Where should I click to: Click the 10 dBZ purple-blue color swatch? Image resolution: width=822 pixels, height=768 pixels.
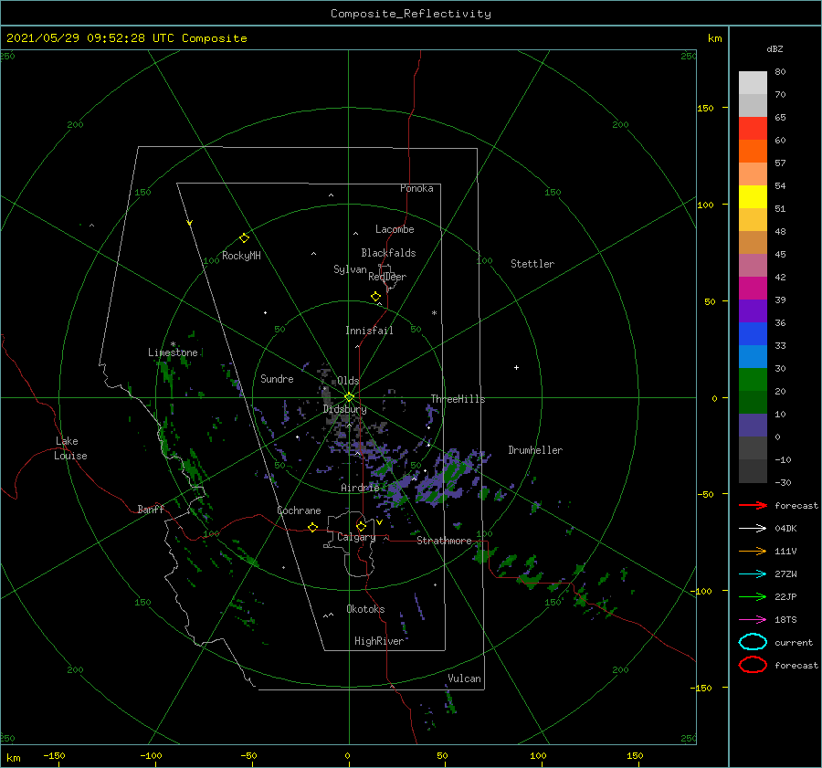click(x=753, y=426)
